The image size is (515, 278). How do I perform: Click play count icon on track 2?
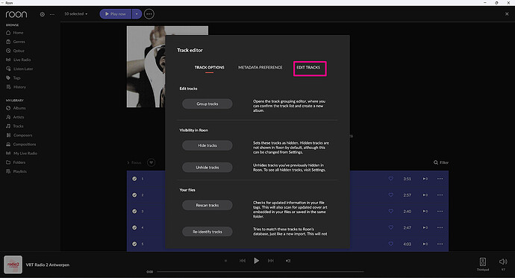pyautogui.click(x=425, y=195)
